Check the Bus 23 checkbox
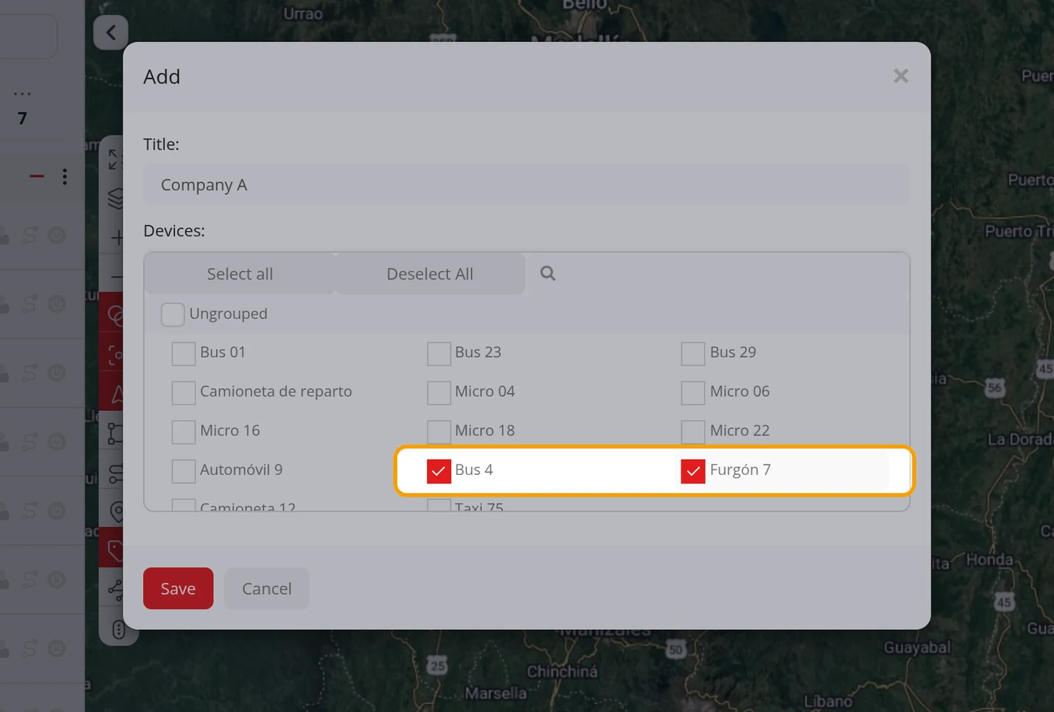This screenshot has height=712, width=1054. coord(439,353)
